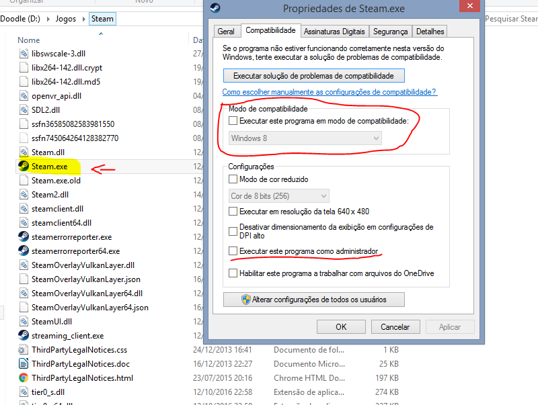Expand breadcrumb arrow after Doodle (D:)
Image resolution: width=538 pixels, height=405 pixels.
tap(48, 19)
